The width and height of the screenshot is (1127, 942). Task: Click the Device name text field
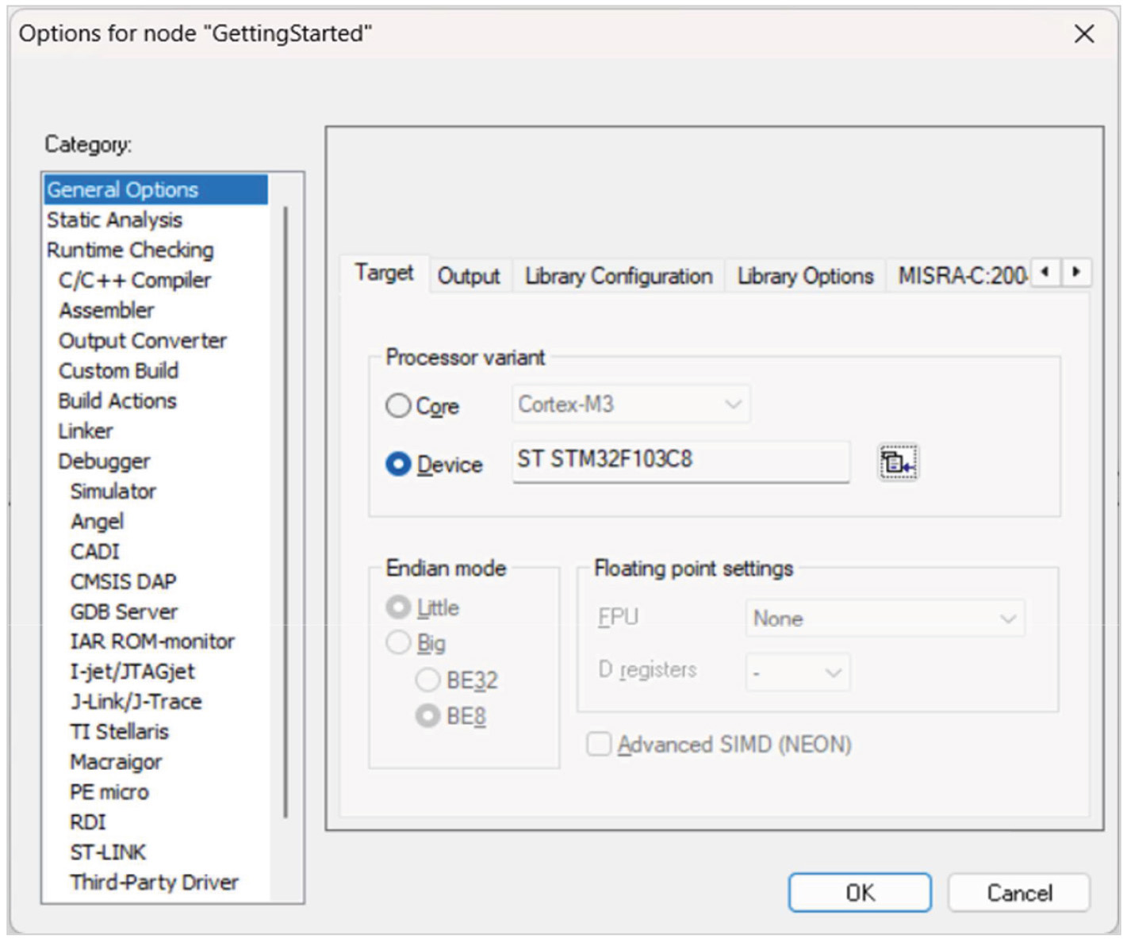click(x=680, y=461)
